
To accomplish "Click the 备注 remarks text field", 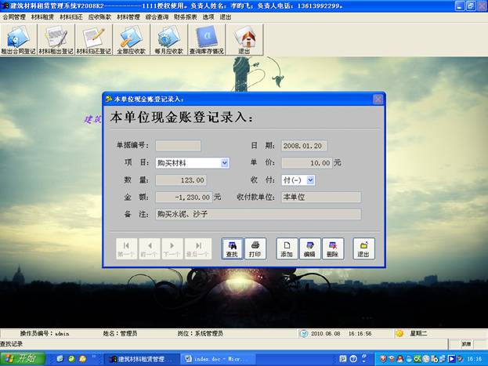I will (x=258, y=214).
